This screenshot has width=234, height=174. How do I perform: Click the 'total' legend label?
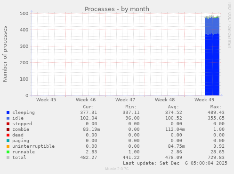click(19, 158)
